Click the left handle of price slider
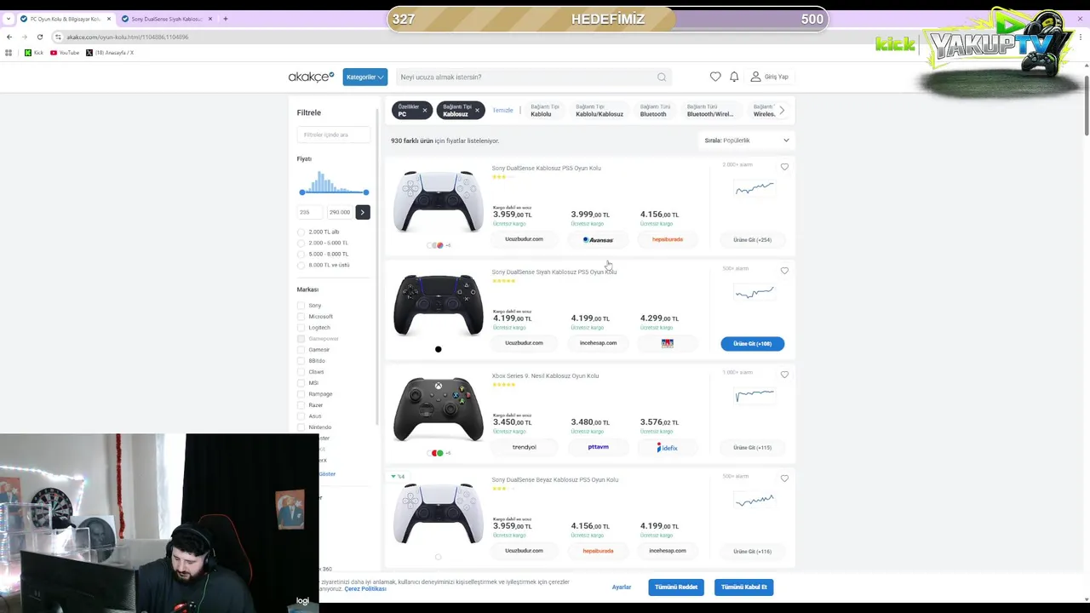1090x613 pixels. pos(301,192)
